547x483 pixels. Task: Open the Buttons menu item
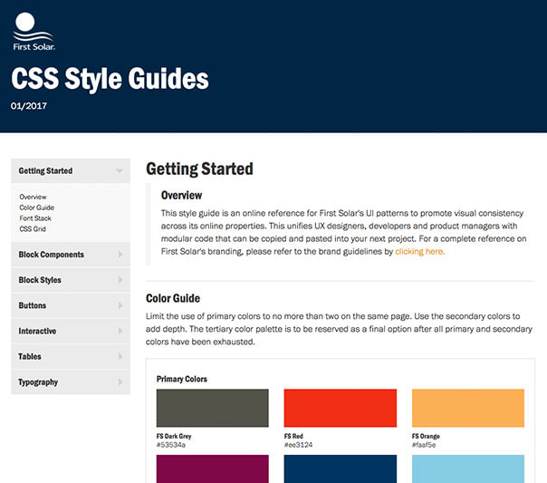[71, 305]
